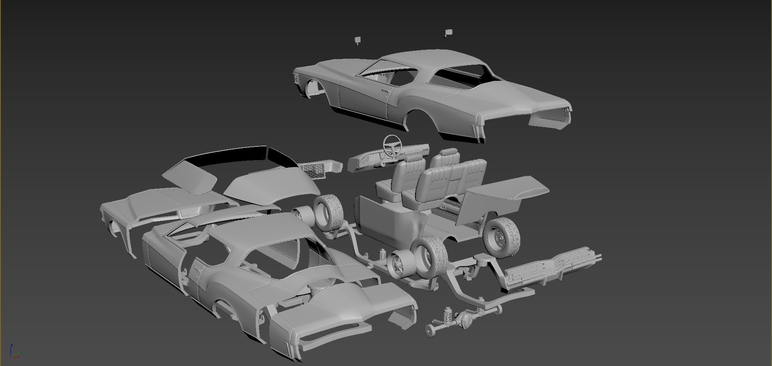772x366 pixels.
Task: Click the rear axle with driveshaft
Action: pyautogui.click(x=465, y=319)
